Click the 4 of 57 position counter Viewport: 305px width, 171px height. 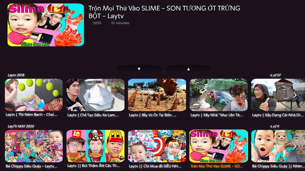pyautogui.click(x=275, y=75)
